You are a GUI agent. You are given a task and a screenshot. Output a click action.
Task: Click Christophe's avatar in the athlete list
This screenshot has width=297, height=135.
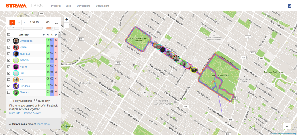tap(16, 41)
